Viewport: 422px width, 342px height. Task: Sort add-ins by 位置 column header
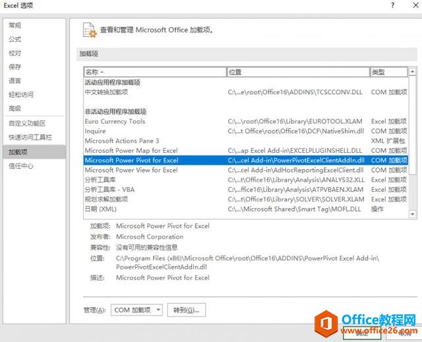(x=298, y=72)
